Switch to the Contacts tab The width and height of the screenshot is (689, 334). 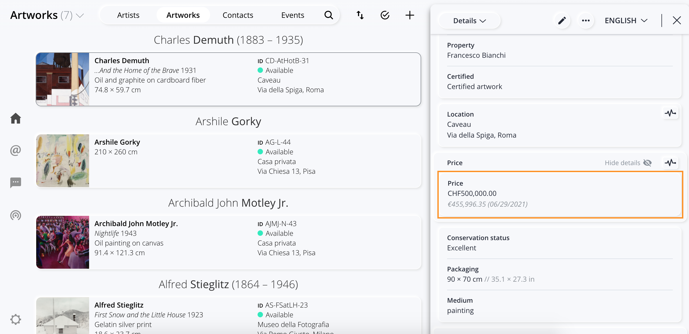(238, 15)
